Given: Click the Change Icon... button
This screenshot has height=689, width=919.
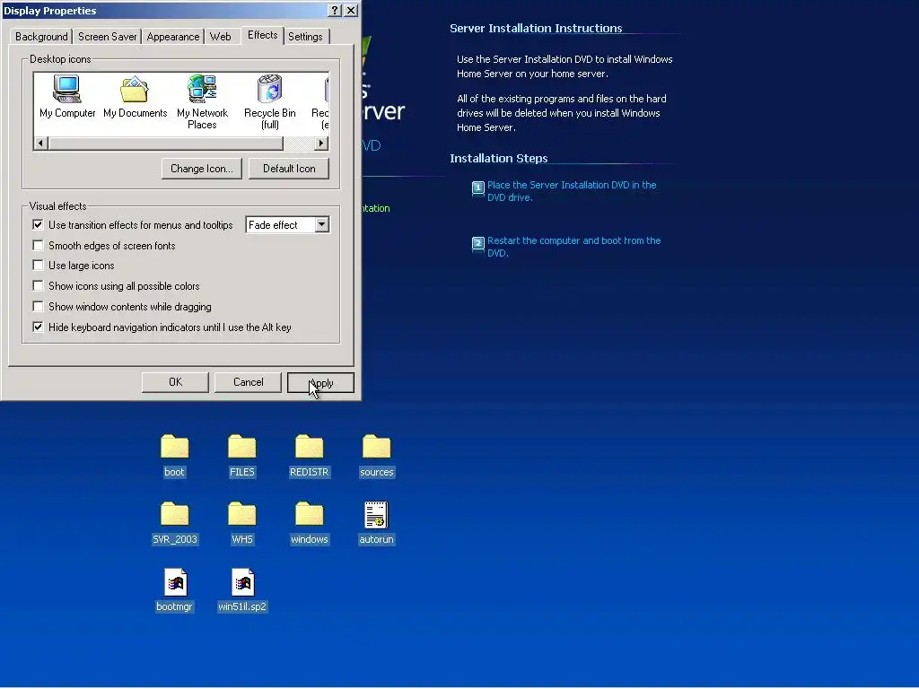Looking at the screenshot, I should pyautogui.click(x=202, y=169).
